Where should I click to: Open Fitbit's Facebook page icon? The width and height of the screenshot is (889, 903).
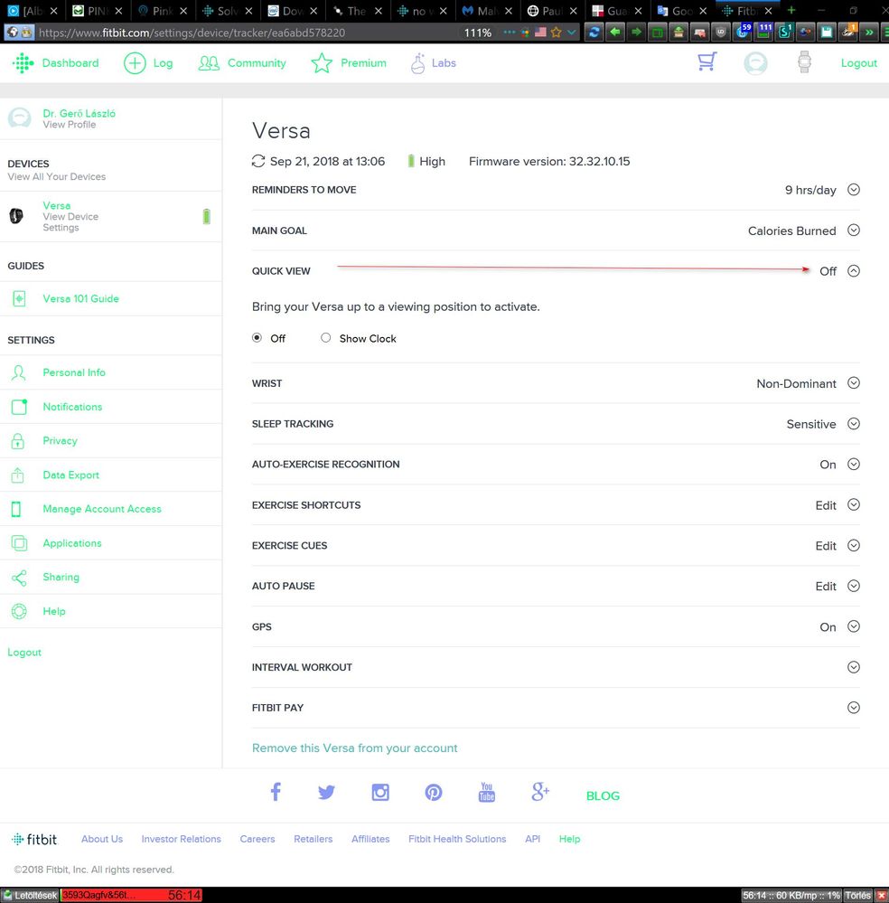(x=276, y=792)
